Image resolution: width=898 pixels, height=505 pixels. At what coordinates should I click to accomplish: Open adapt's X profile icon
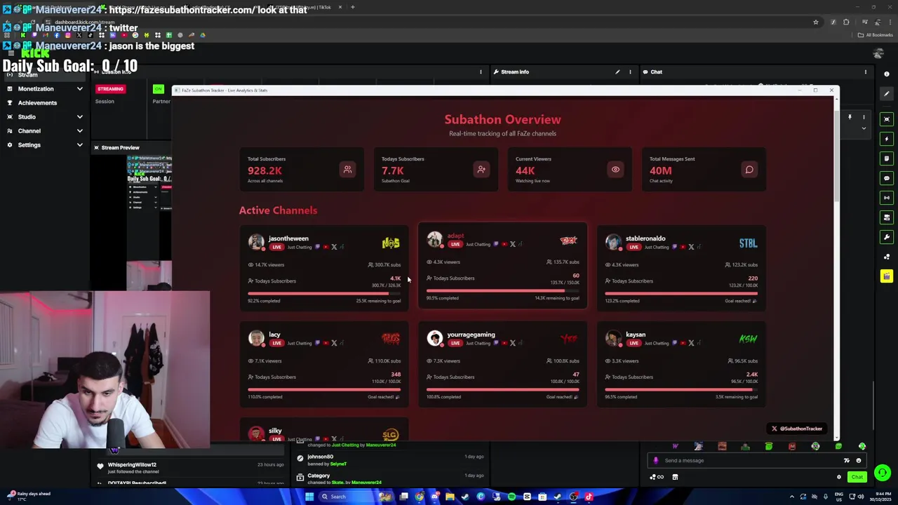click(513, 244)
